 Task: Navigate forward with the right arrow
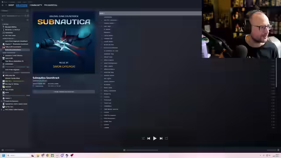click(x=6, y=5)
